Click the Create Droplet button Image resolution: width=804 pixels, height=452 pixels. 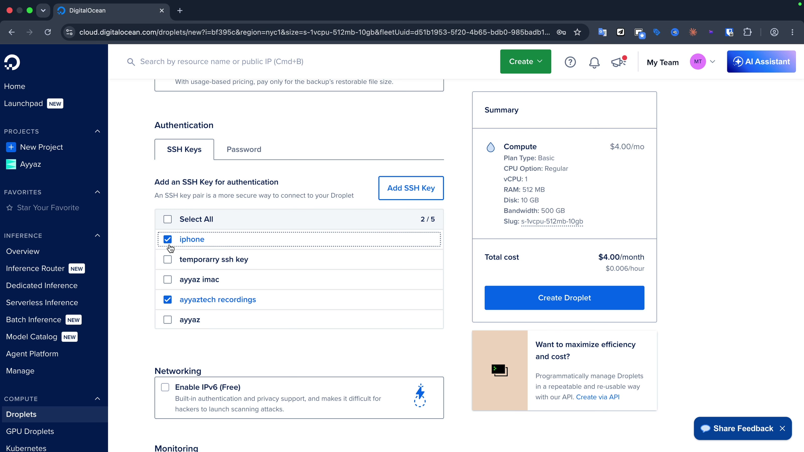[564, 298]
